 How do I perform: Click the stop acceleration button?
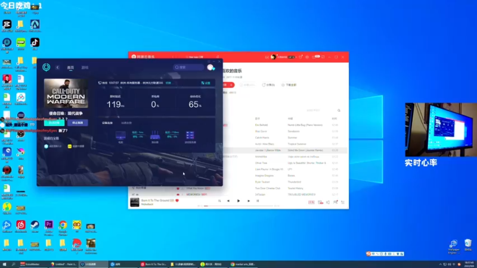(x=78, y=123)
